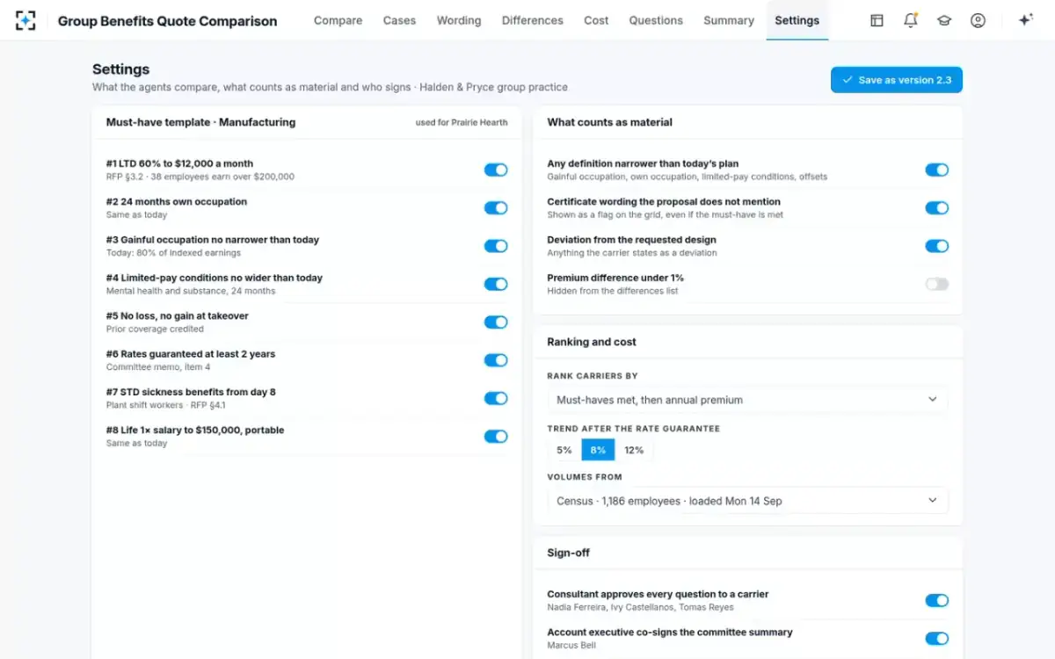Image resolution: width=1055 pixels, height=659 pixels.
Task: Open the sparkle assistant icon
Action: (1025, 20)
